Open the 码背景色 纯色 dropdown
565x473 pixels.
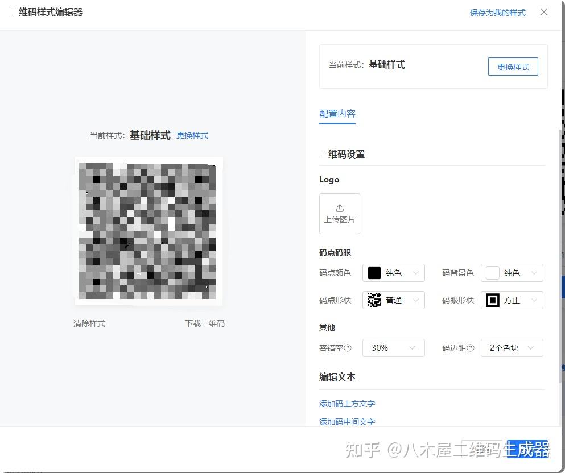512,273
